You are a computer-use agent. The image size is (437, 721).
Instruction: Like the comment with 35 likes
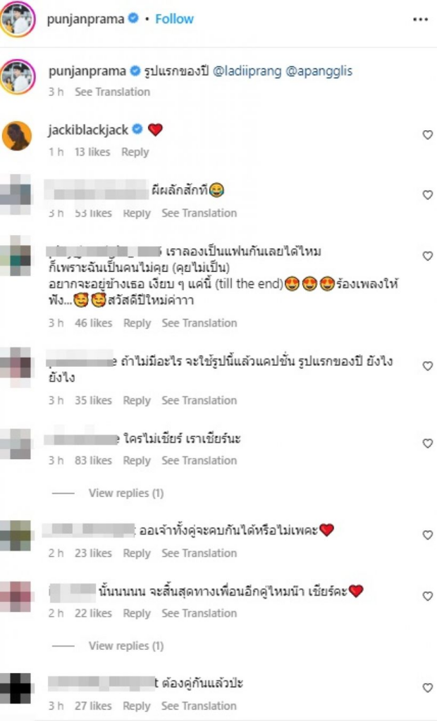[x=427, y=366]
